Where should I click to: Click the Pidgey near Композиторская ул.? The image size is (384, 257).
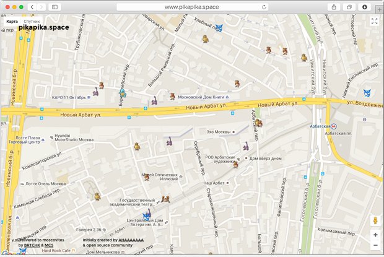coord(137,146)
